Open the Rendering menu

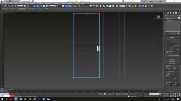point(56,3)
